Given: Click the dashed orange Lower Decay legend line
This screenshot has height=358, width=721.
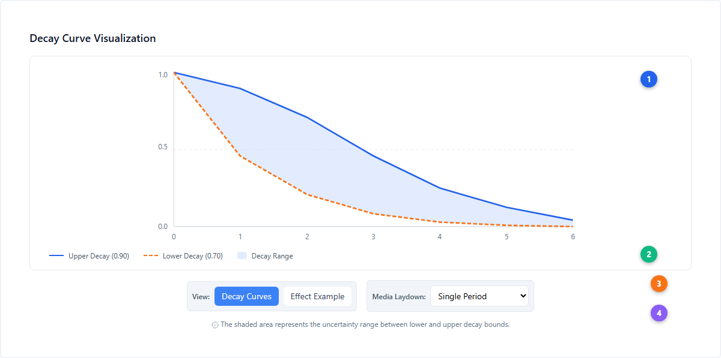Looking at the screenshot, I should [x=151, y=256].
